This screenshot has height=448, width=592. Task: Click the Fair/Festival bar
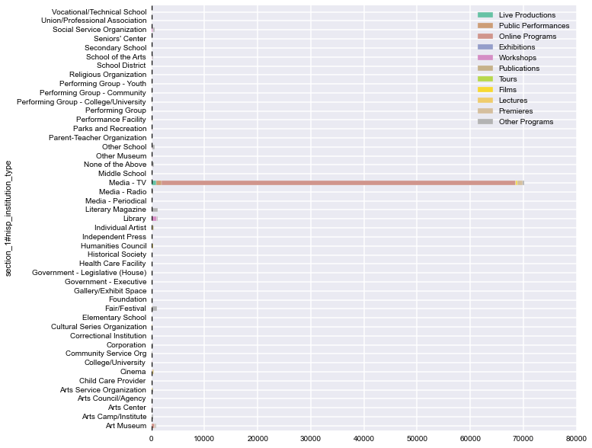pos(155,309)
